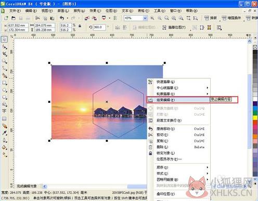The image size is (258, 201).
Task: Click the 描摹位图 button in the property bar
Action: click(174, 28)
